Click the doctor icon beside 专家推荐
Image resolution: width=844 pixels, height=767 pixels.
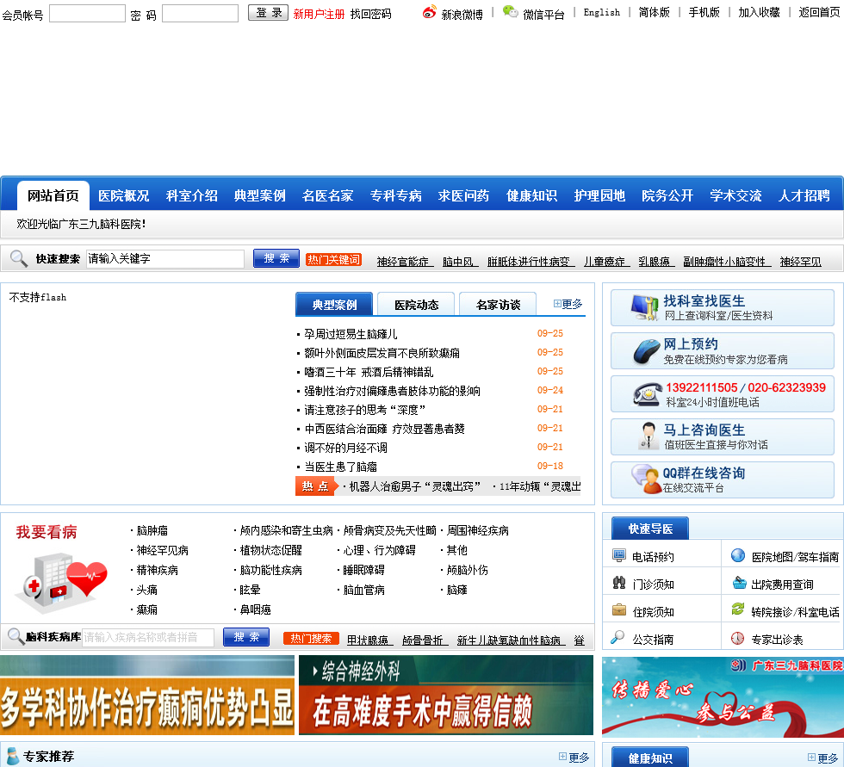point(12,756)
